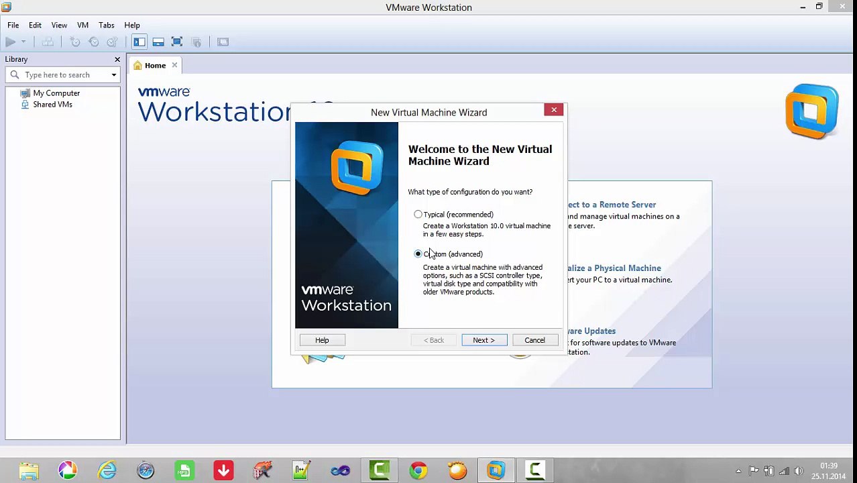
Task: Open Google Chrome from the taskbar
Action: click(418, 470)
